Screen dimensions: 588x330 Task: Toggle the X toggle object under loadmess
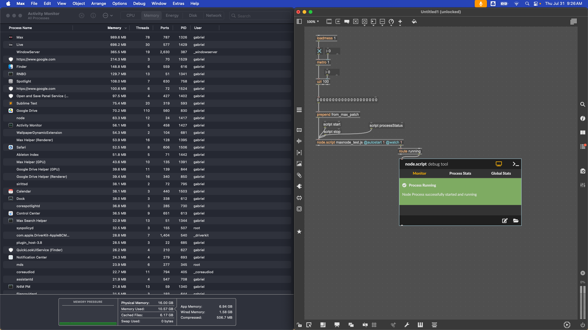click(x=319, y=51)
